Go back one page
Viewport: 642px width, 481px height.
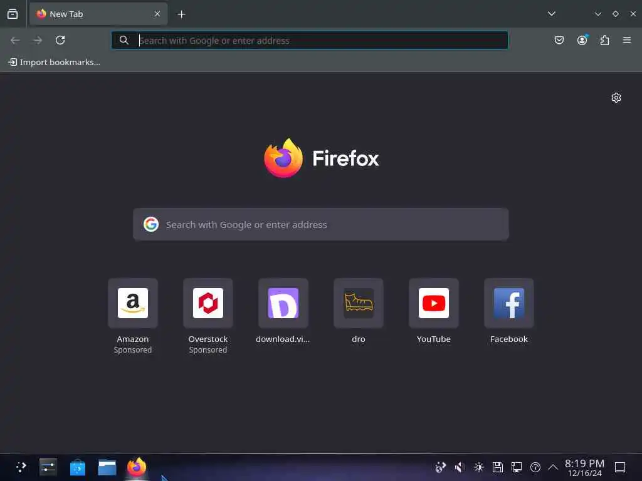[15, 40]
